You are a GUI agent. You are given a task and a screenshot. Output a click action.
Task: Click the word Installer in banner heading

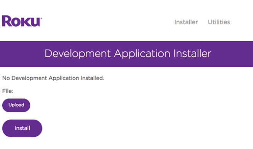(x=192, y=54)
